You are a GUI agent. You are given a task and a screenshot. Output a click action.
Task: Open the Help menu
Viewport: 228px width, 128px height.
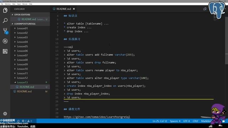[x=31, y=4]
